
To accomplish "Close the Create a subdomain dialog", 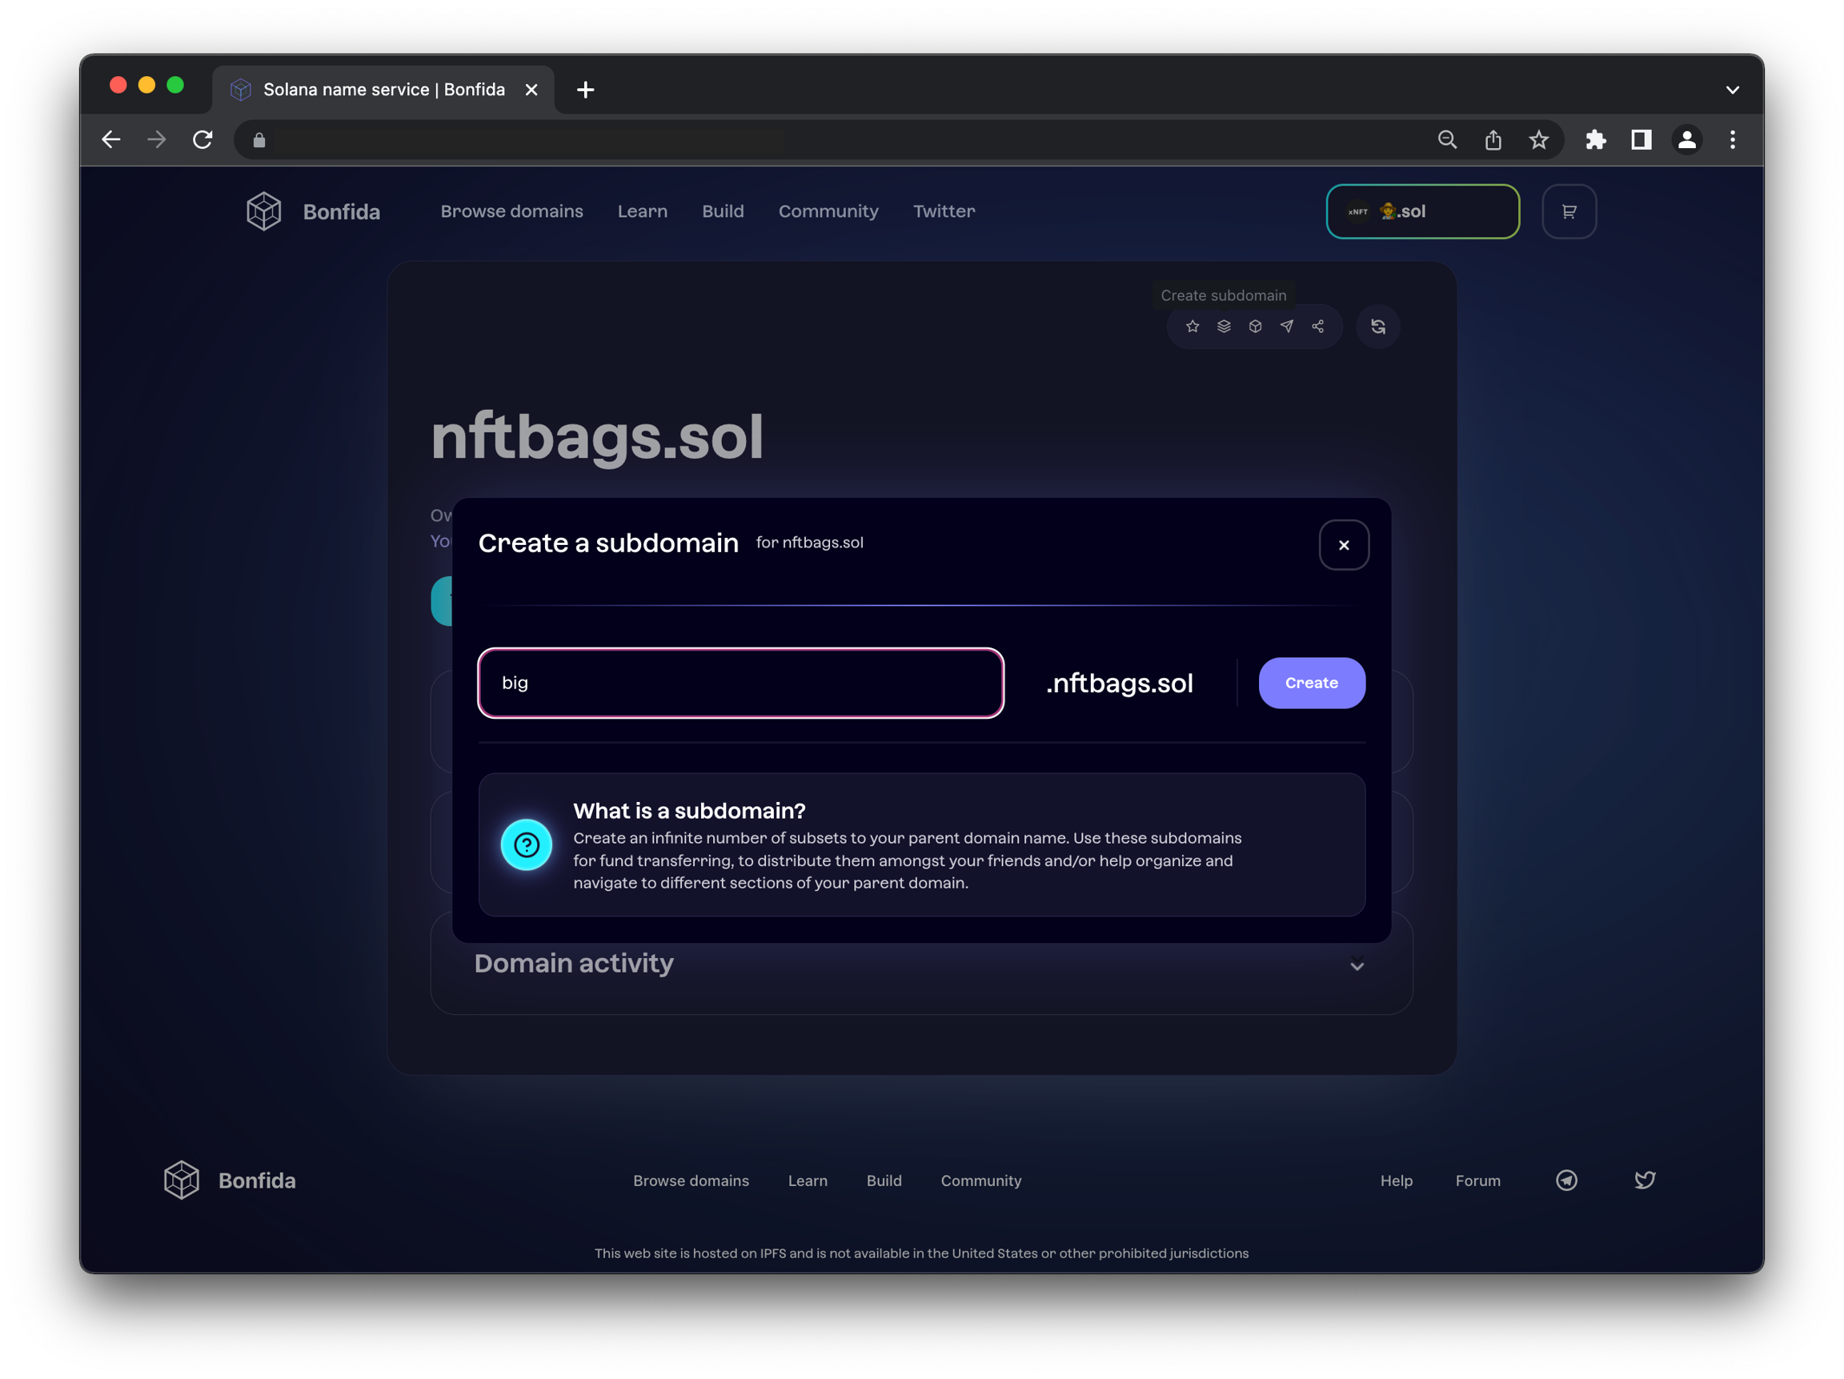I will pyautogui.click(x=1344, y=545).
